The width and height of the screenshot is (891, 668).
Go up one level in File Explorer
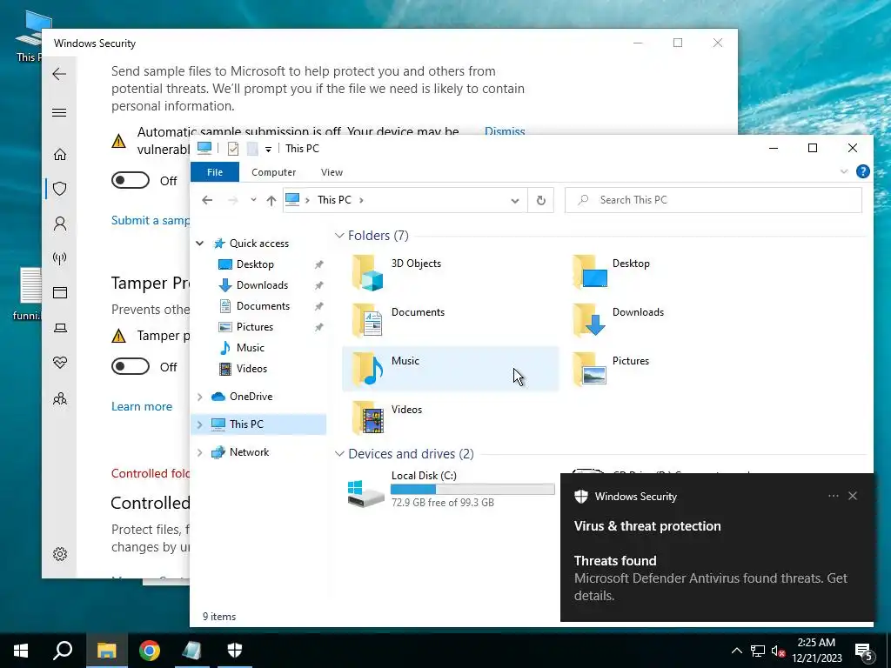coord(271,200)
